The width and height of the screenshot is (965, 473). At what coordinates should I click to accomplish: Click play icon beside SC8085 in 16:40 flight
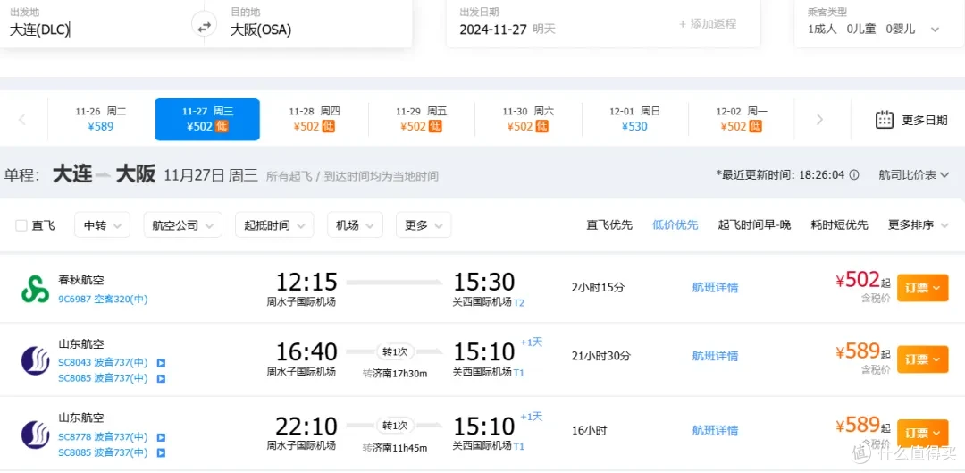tap(161, 378)
